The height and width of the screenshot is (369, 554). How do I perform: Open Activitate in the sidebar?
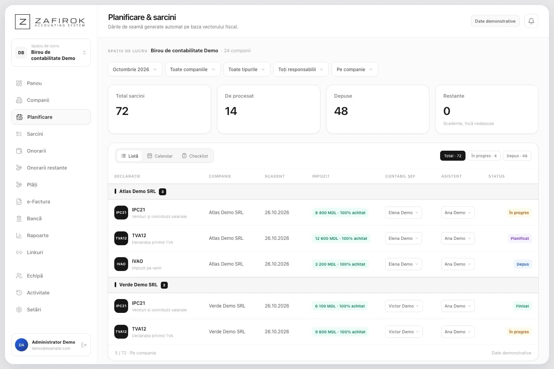coord(51,293)
